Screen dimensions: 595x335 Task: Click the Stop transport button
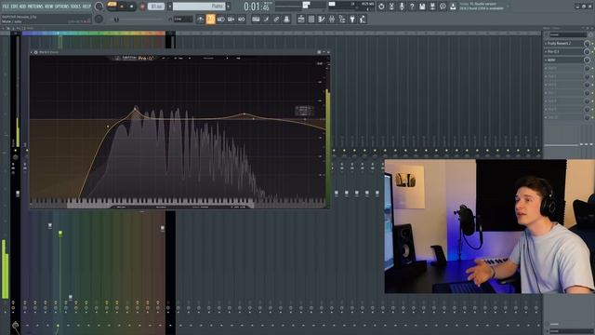click(132, 7)
